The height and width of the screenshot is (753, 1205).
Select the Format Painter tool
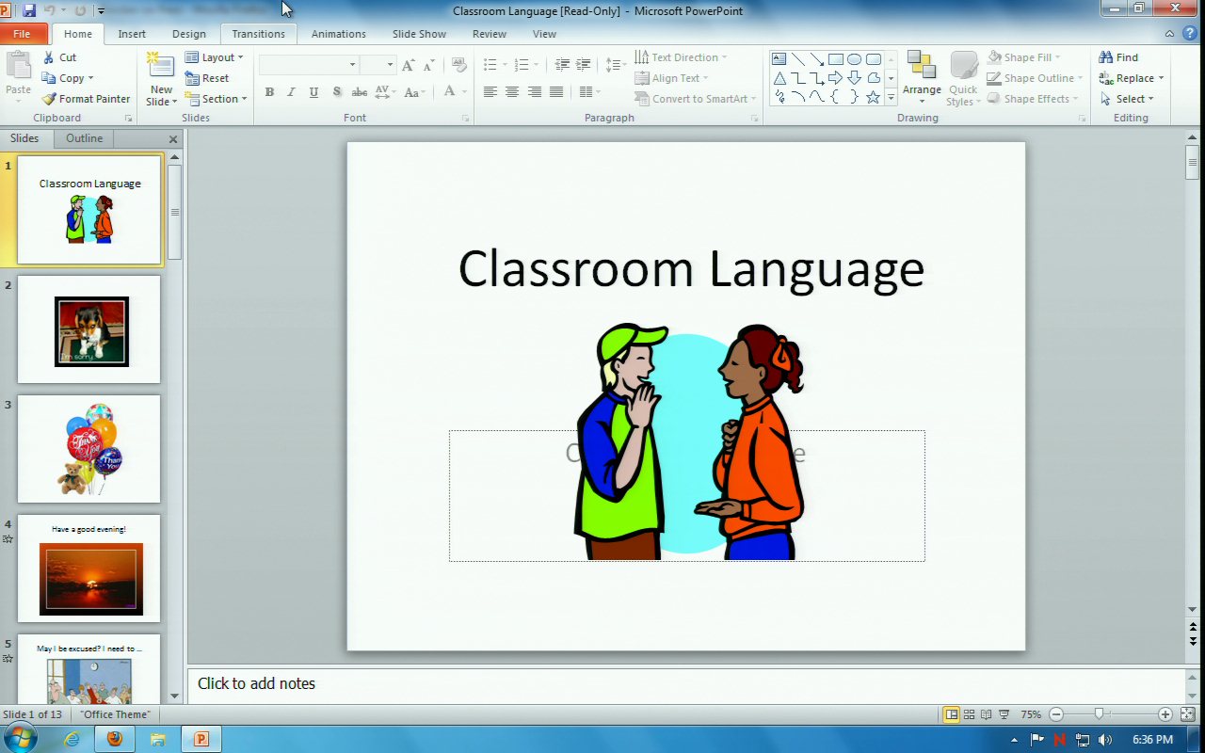point(86,99)
